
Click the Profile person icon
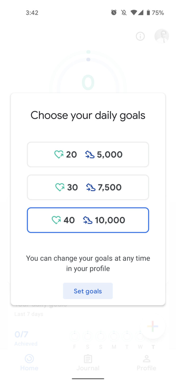(x=146, y=359)
